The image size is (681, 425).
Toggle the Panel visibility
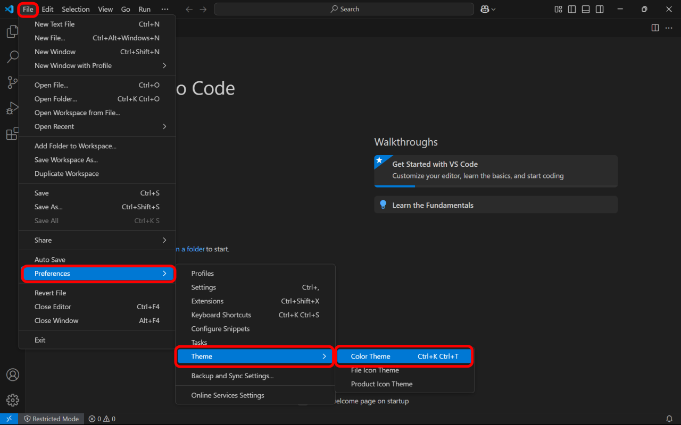coord(585,9)
